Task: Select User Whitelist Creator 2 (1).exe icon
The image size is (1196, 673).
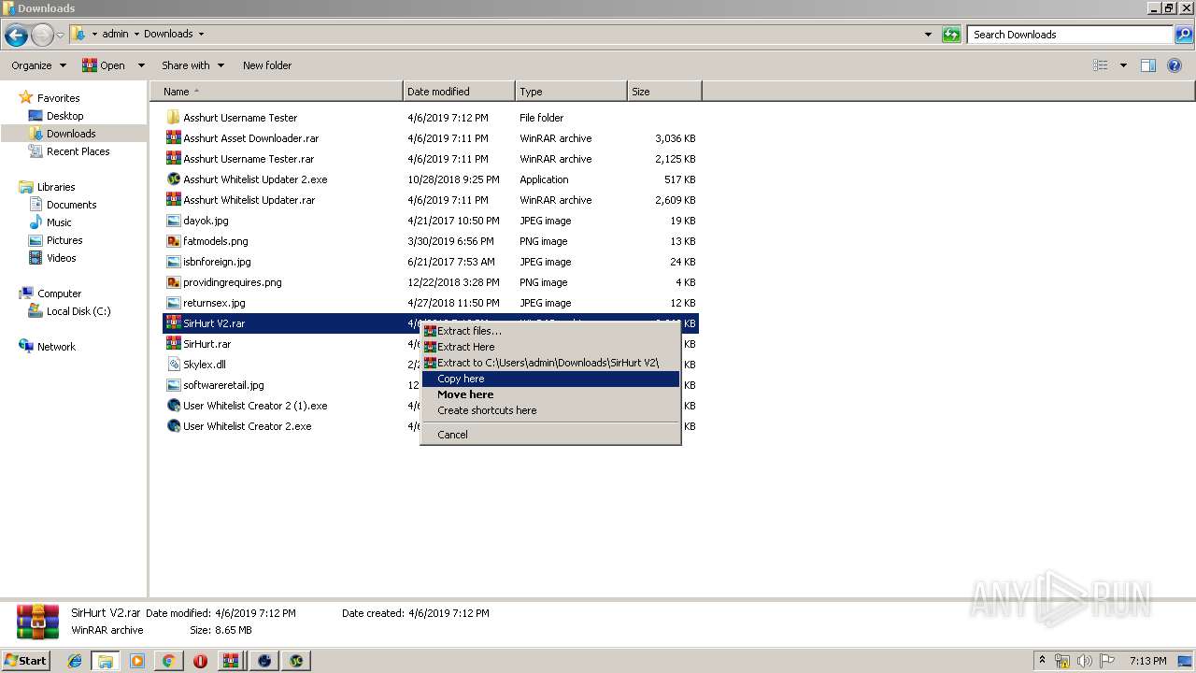Action: pyautogui.click(x=173, y=406)
